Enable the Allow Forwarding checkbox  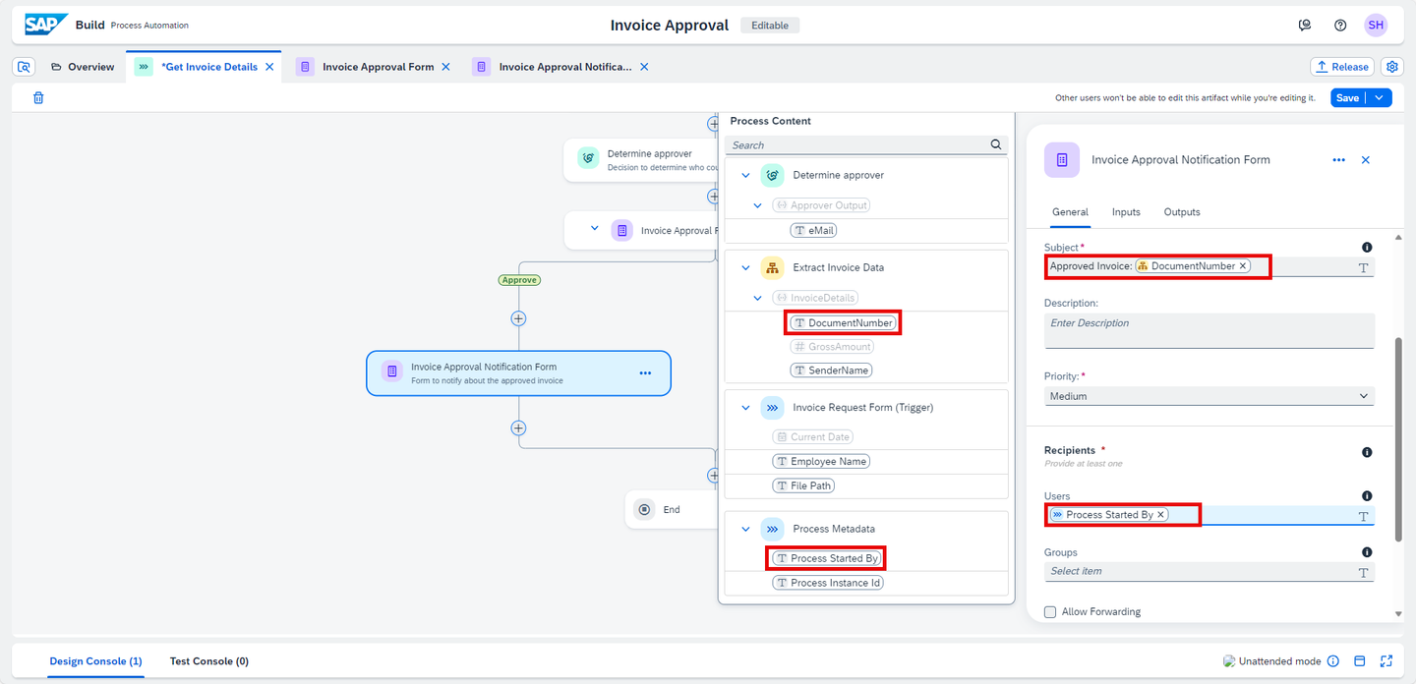click(1050, 611)
